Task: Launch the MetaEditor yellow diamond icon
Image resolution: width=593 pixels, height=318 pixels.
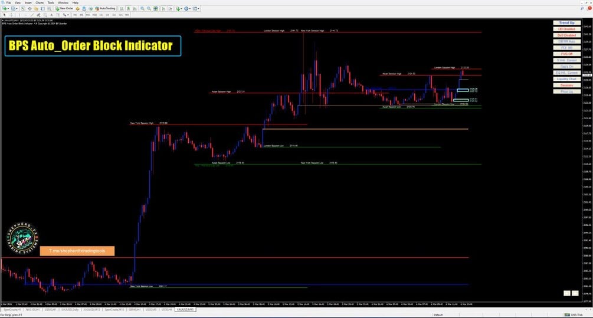Action: point(77,8)
